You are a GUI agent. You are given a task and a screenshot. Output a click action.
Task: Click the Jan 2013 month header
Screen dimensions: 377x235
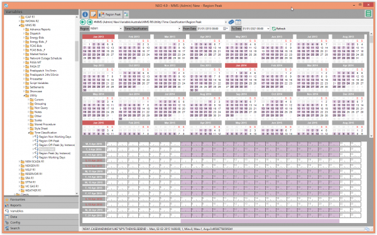(x=99, y=37)
